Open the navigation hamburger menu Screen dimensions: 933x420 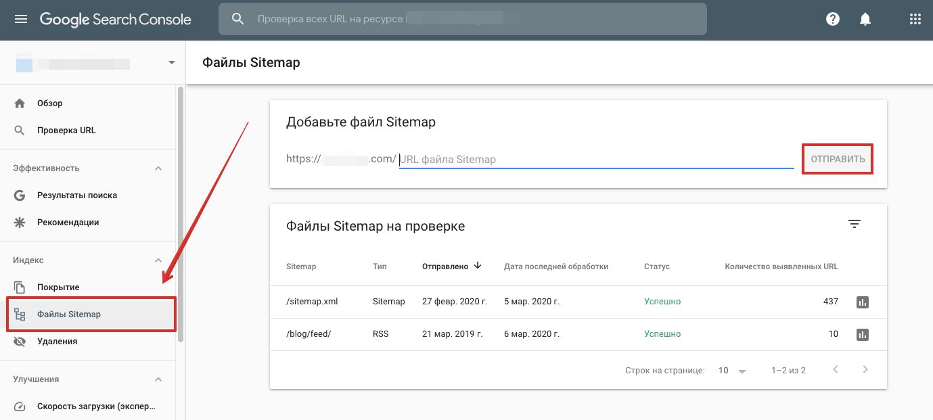tap(20, 18)
